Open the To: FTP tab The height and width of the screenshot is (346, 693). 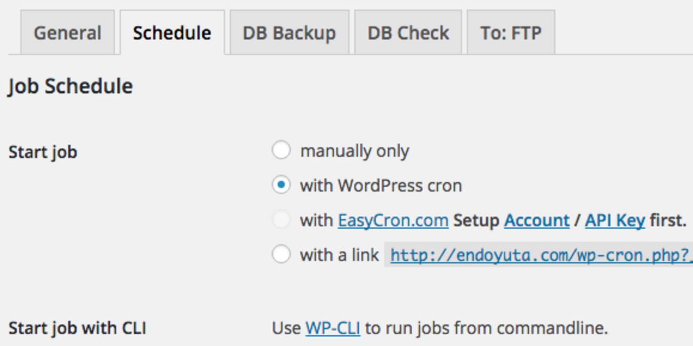pyautogui.click(x=511, y=33)
